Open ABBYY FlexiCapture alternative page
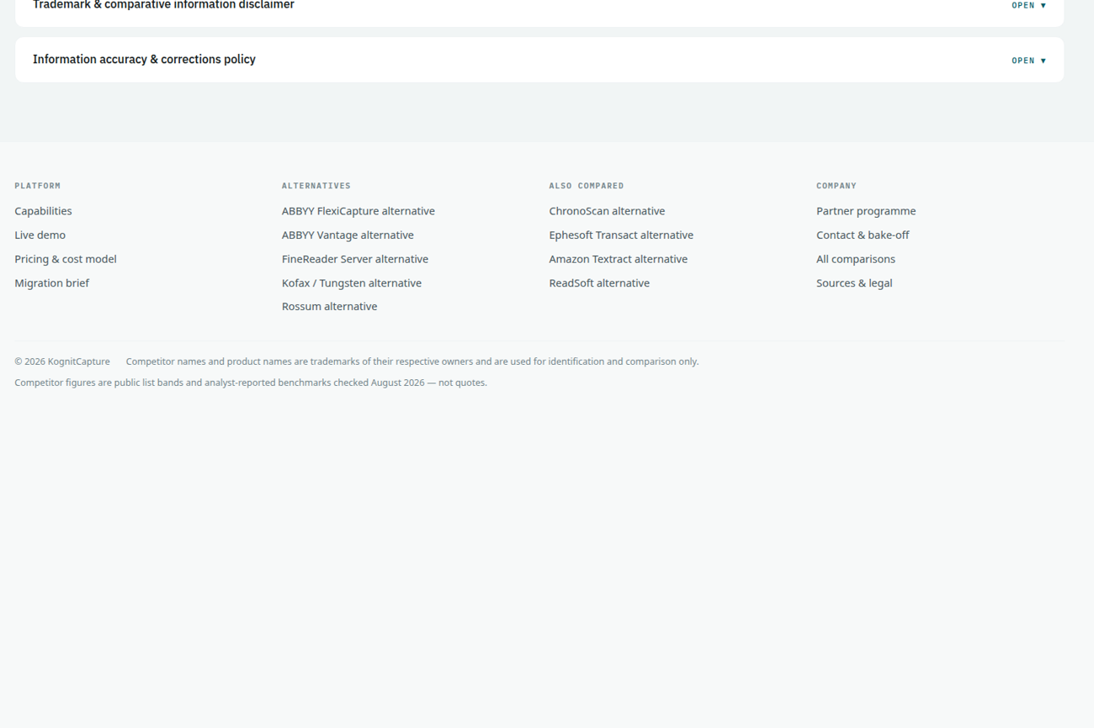Viewport: 1094px width, 728px height. coord(358,211)
